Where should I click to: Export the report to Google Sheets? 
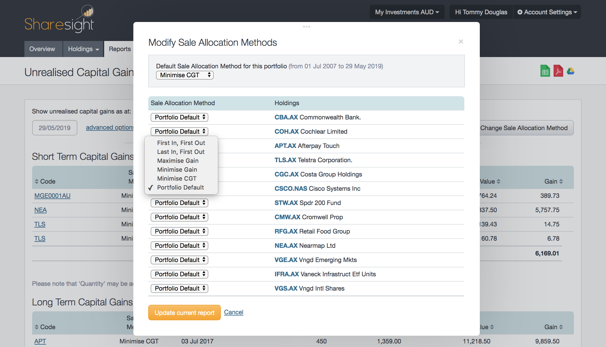point(545,71)
